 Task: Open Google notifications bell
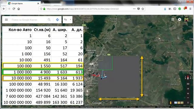[x=179, y=19]
